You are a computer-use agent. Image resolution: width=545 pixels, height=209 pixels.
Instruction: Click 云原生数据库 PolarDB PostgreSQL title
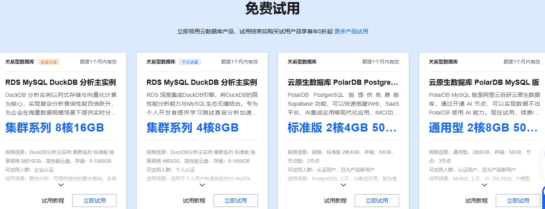click(x=343, y=82)
